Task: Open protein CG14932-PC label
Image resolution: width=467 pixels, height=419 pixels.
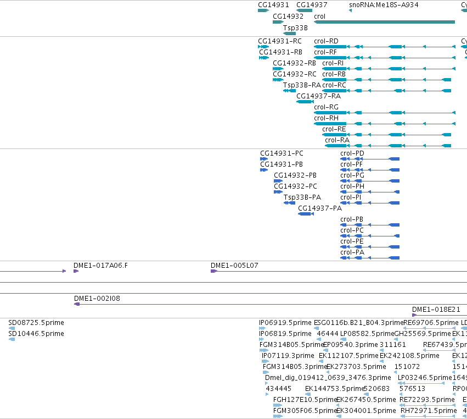Action: coord(295,186)
